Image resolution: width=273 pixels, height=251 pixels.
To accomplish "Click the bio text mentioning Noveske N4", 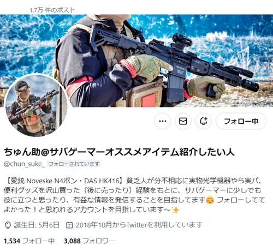I will [x=134, y=195].
